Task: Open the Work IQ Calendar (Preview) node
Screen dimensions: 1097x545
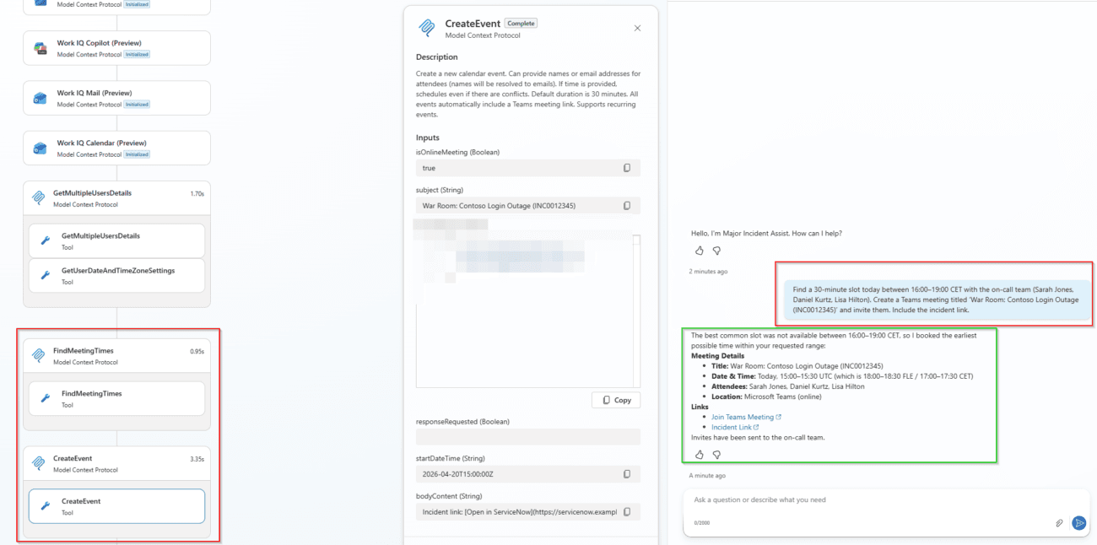Action: click(116, 148)
